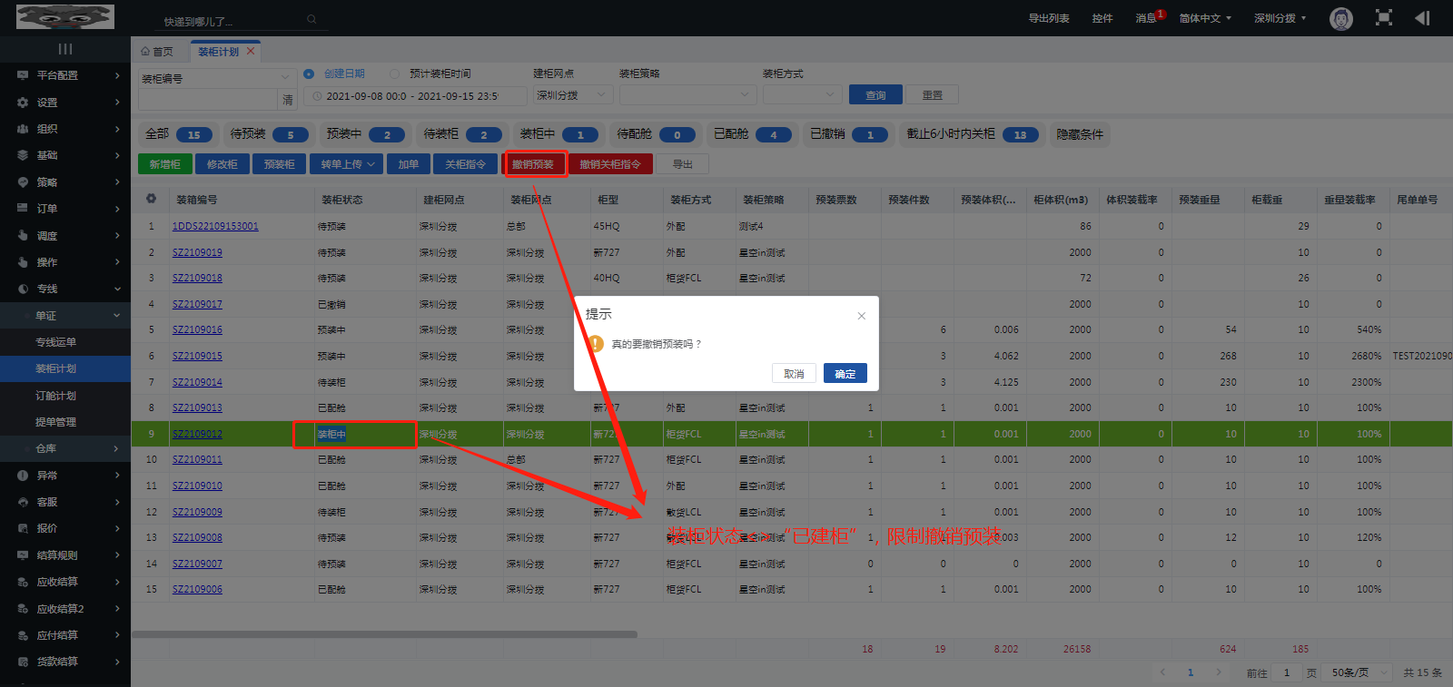Click the 客服 headset icon in sidebar
Image resolution: width=1453 pixels, height=687 pixels.
(x=23, y=502)
